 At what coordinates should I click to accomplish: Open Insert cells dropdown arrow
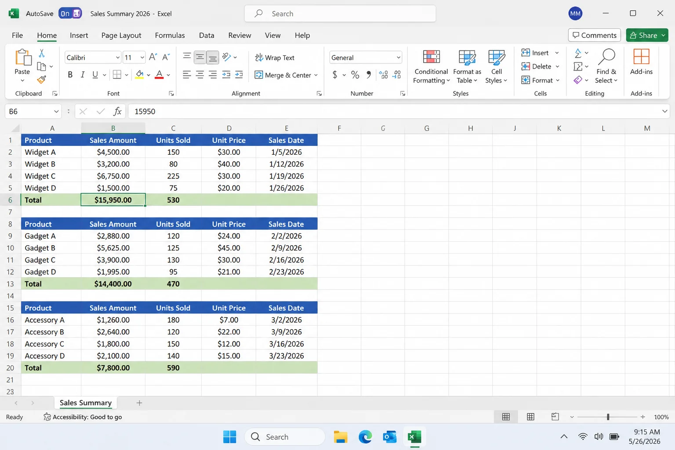pyautogui.click(x=557, y=53)
